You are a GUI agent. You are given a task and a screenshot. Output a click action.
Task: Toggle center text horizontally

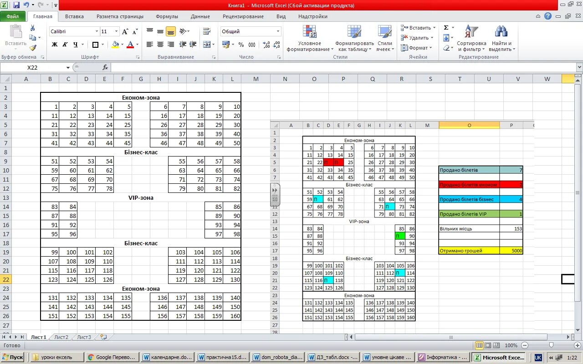[160, 44]
